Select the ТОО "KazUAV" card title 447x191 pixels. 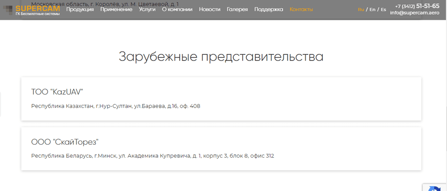tap(57, 92)
